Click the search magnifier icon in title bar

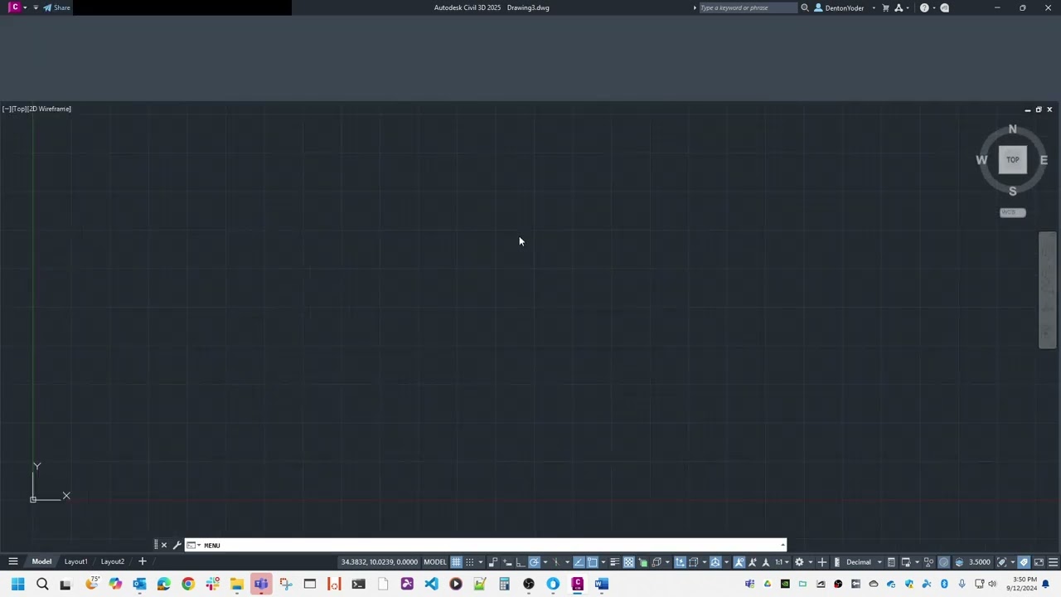click(x=804, y=7)
